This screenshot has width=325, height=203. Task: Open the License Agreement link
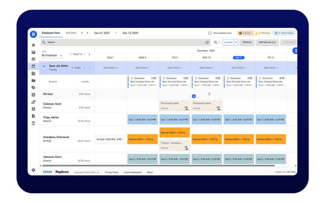coord(132,172)
